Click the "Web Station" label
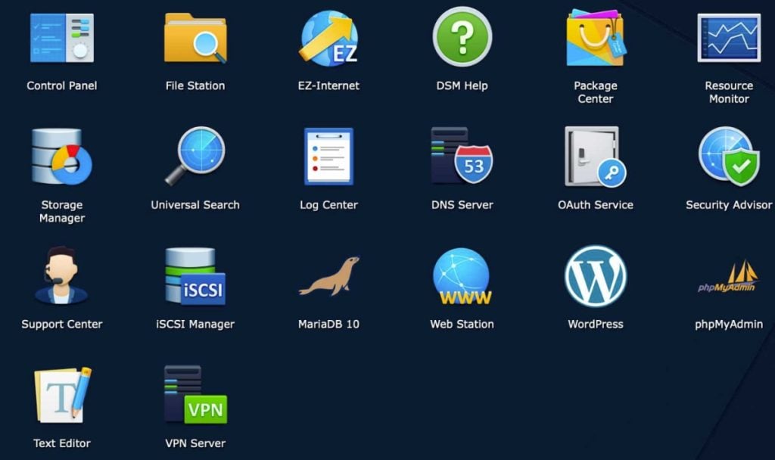The height and width of the screenshot is (460, 775). (462, 324)
